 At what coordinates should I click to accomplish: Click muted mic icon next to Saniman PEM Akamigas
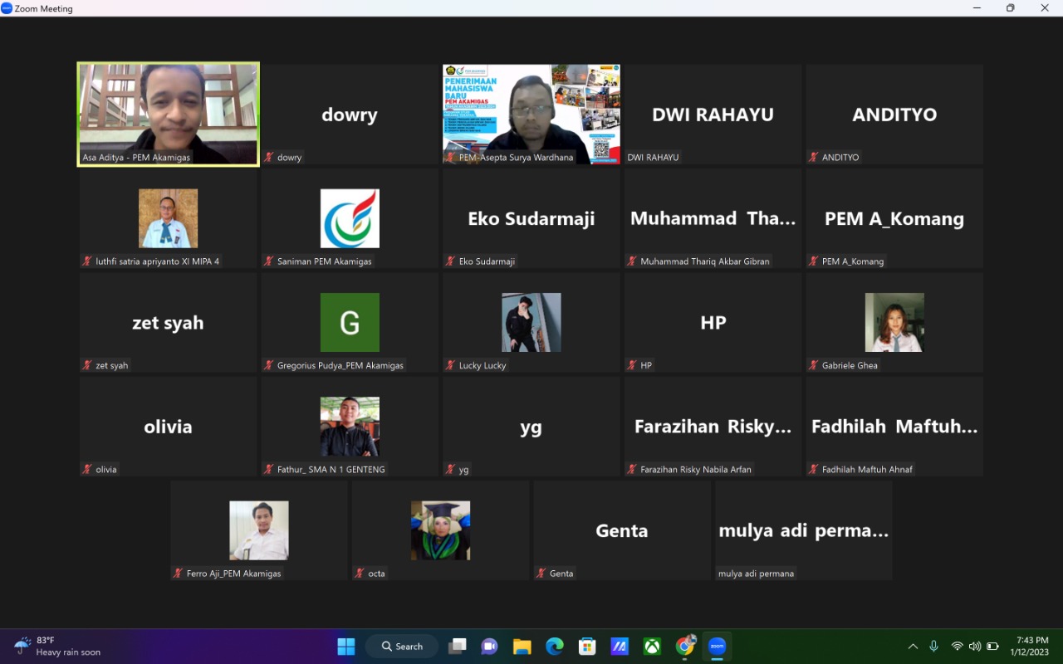coord(269,261)
